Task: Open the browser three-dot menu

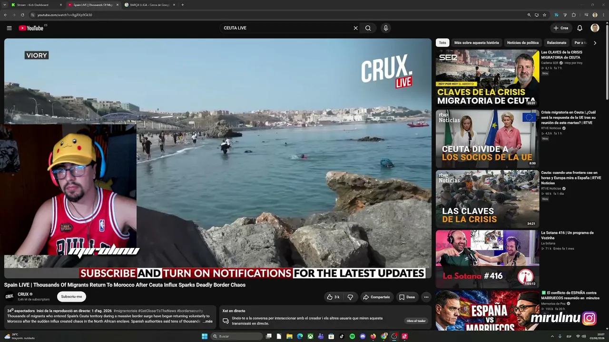Action: [x=604, y=15]
